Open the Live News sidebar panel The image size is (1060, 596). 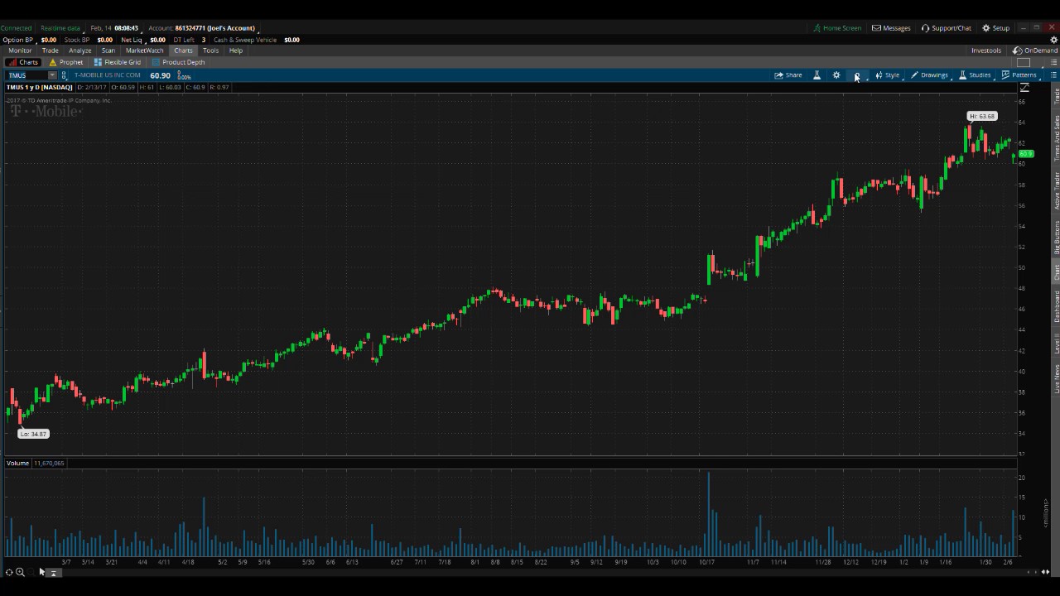pos(1056,378)
